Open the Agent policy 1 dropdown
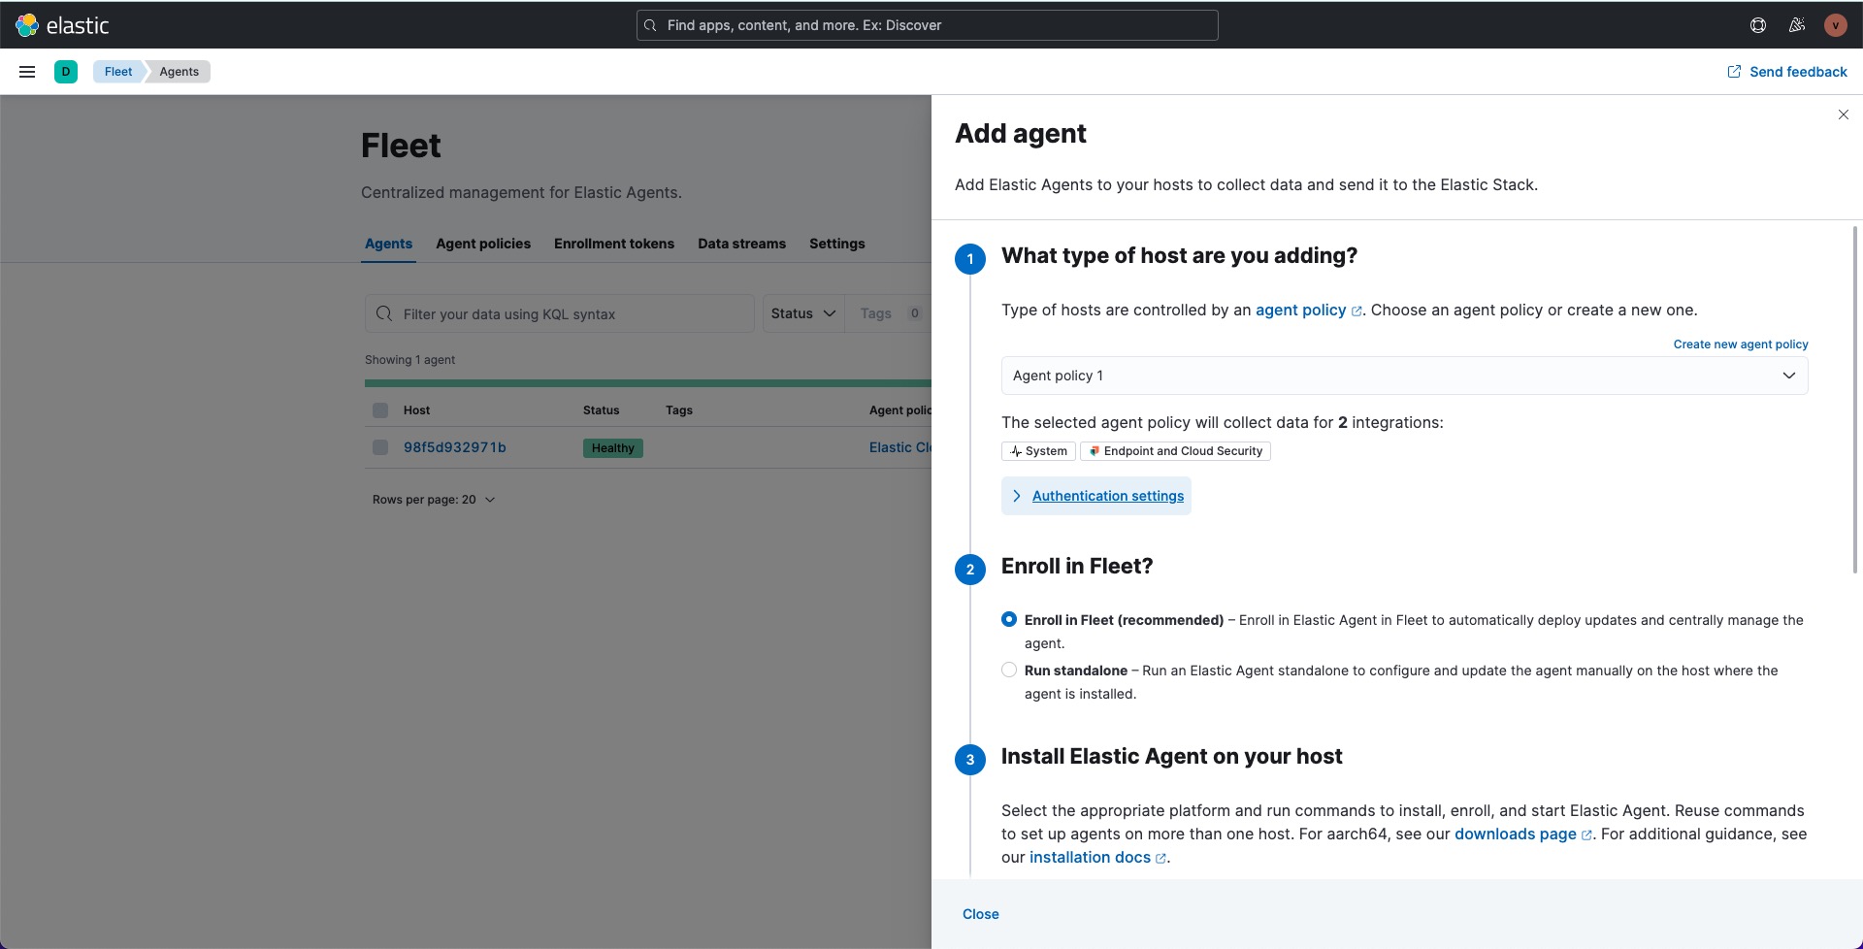The image size is (1863, 949). pyautogui.click(x=1403, y=376)
